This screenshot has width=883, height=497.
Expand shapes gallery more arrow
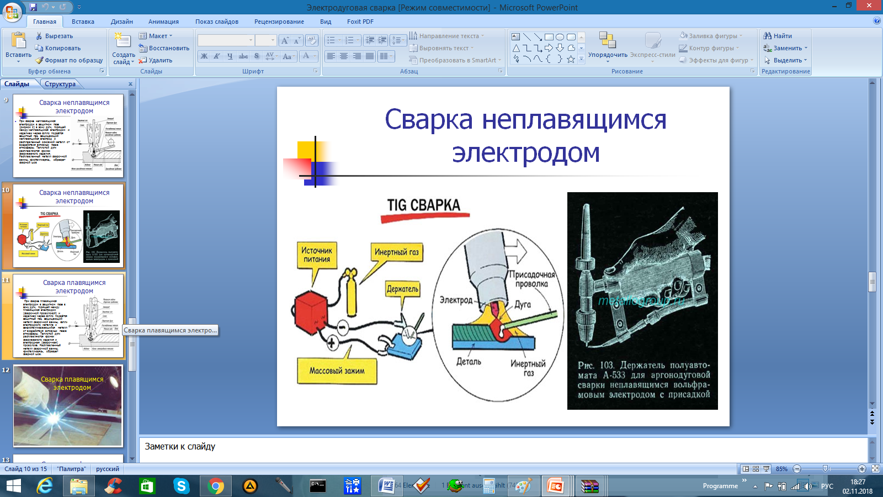click(581, 59)
